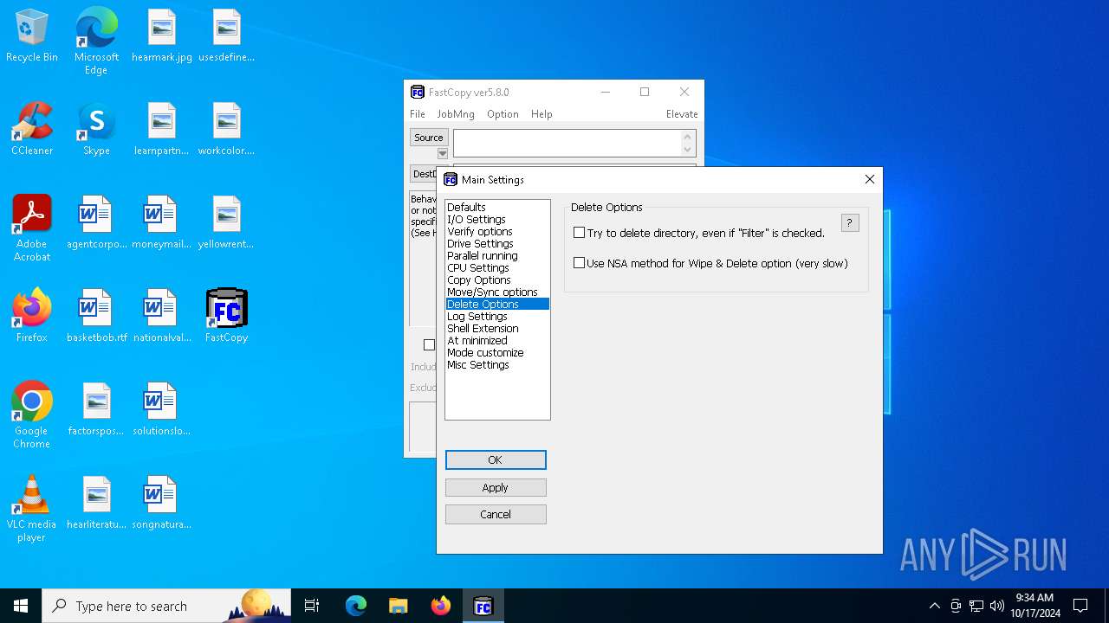Viewport: 1109px width, 623px height.
Task: Confirm settings with the OK button
Action: click(496, 459)
